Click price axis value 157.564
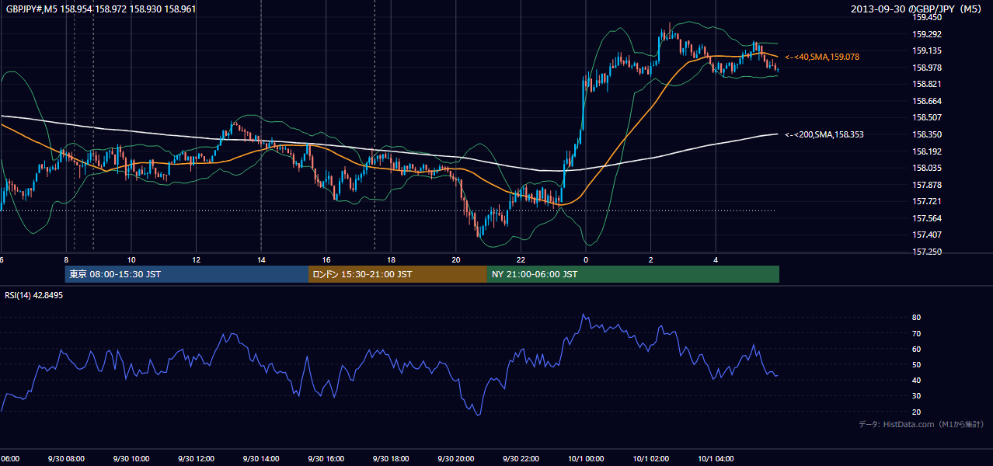The image size is (993, 466). (x=929, y=218)
